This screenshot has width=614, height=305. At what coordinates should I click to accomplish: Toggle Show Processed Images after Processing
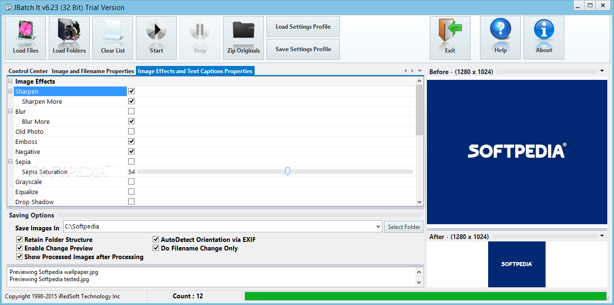pos(20,257)
